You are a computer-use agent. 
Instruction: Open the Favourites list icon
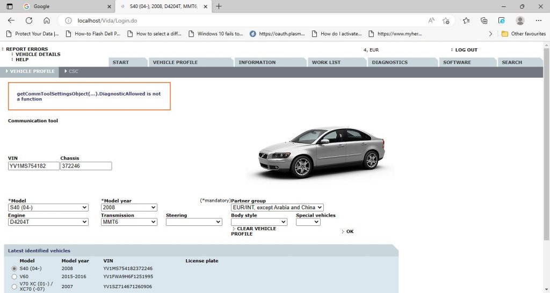pos(466,21)
